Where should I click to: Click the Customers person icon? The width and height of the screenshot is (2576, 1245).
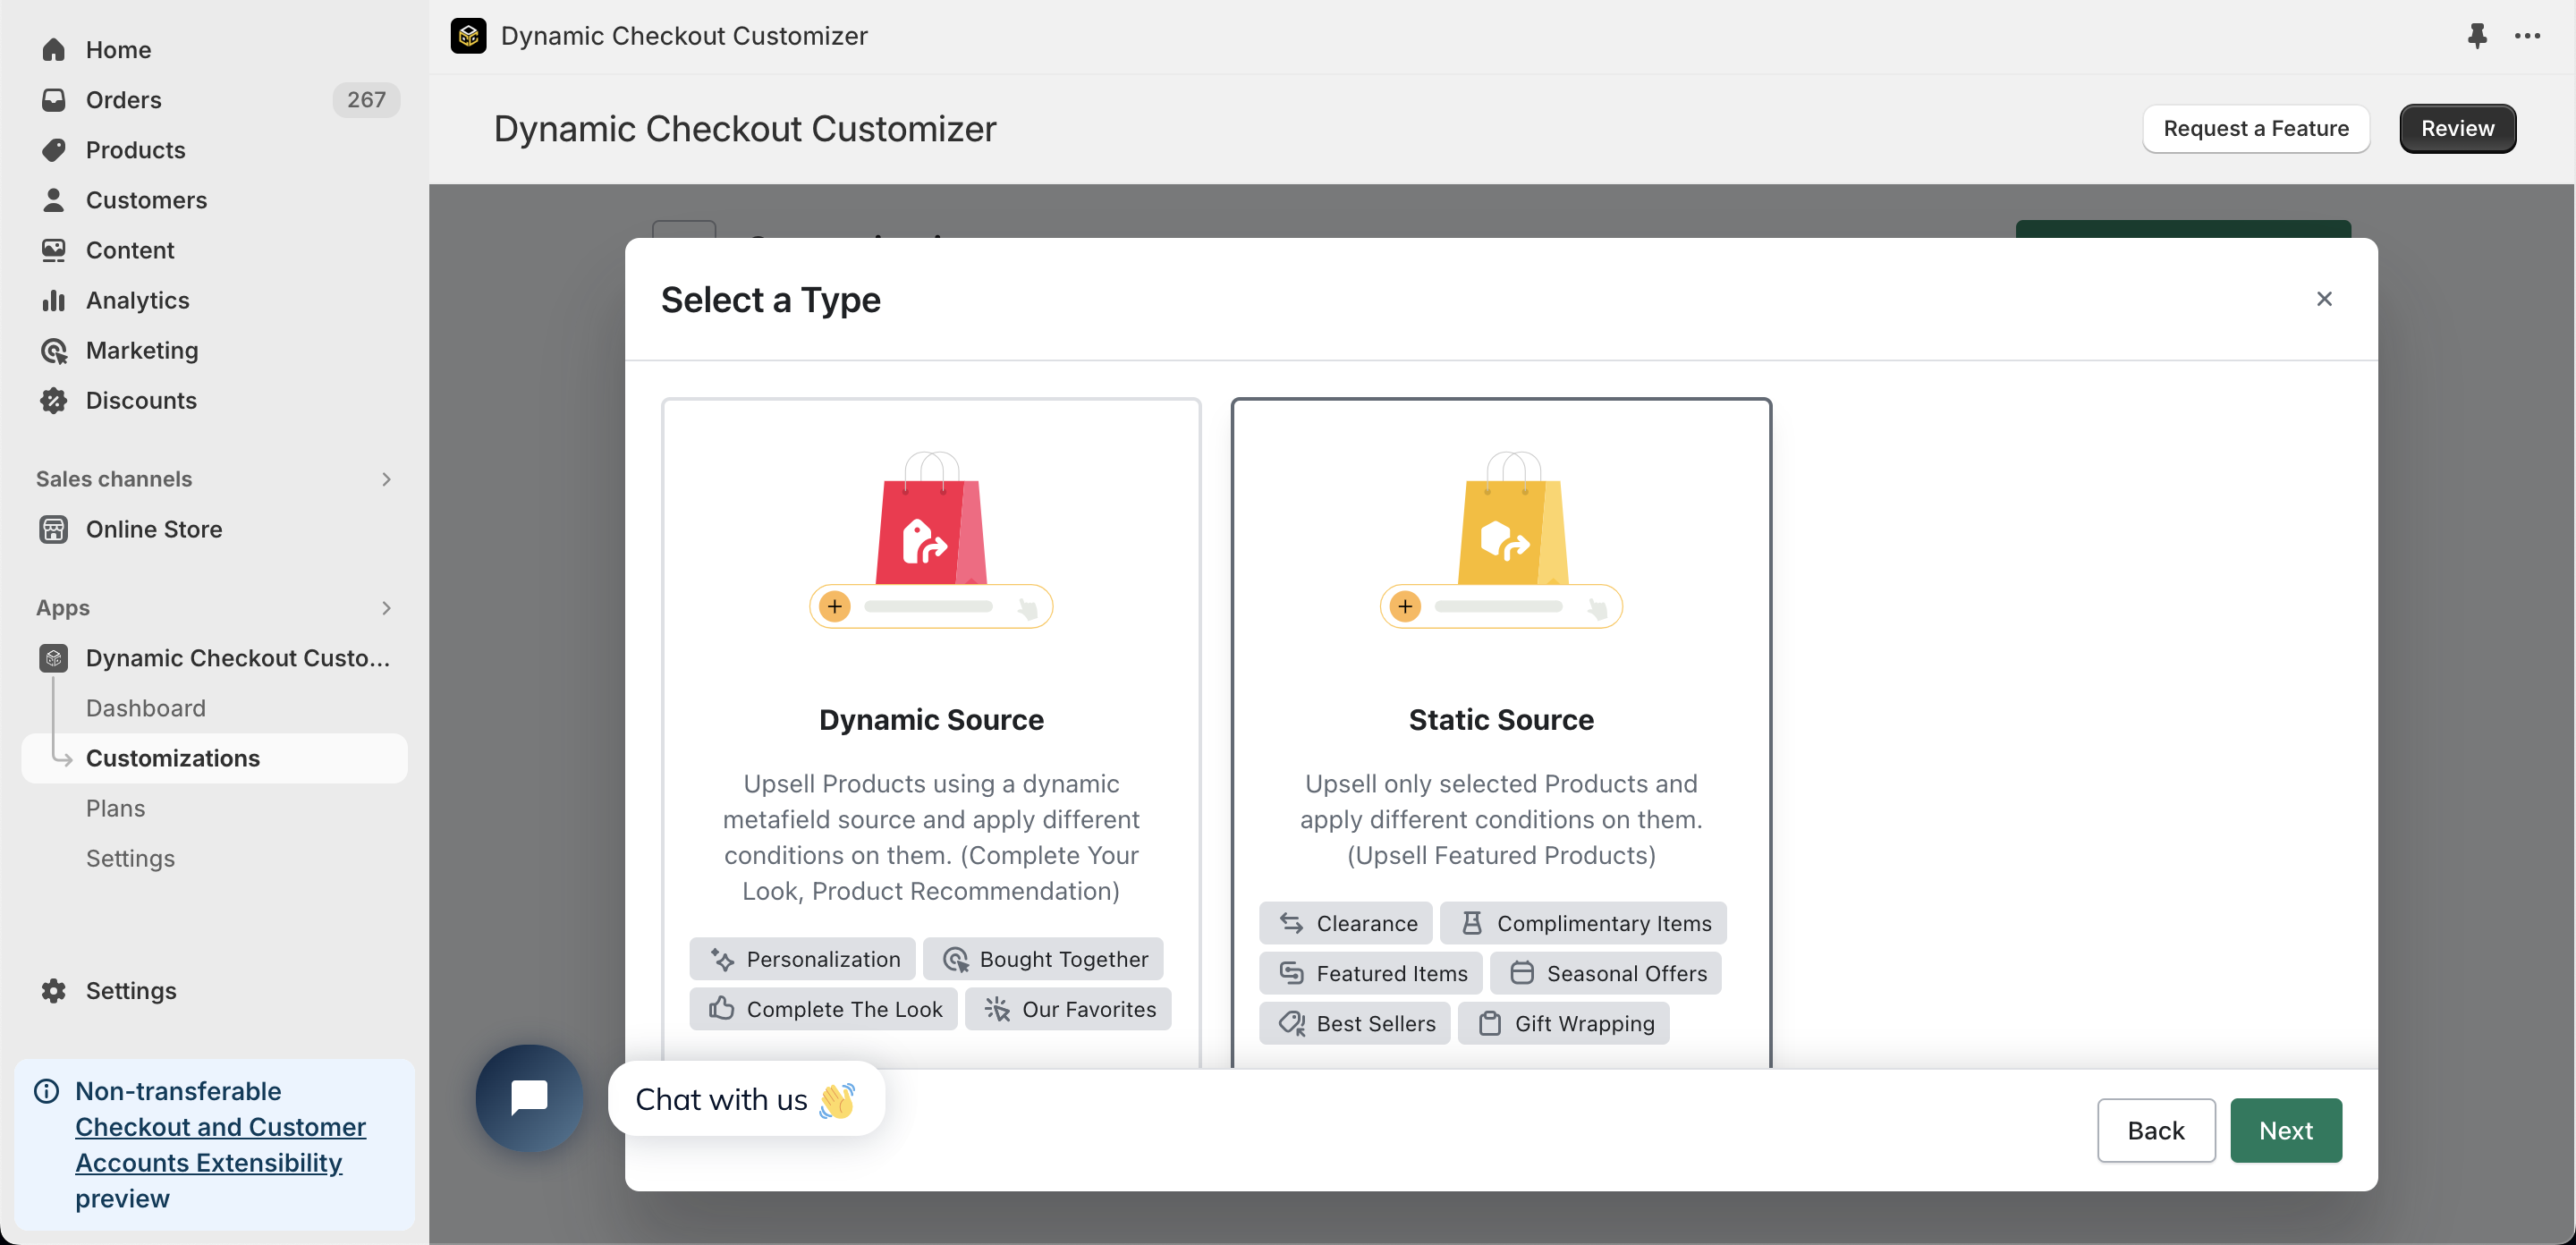click(x=54, y=200)
